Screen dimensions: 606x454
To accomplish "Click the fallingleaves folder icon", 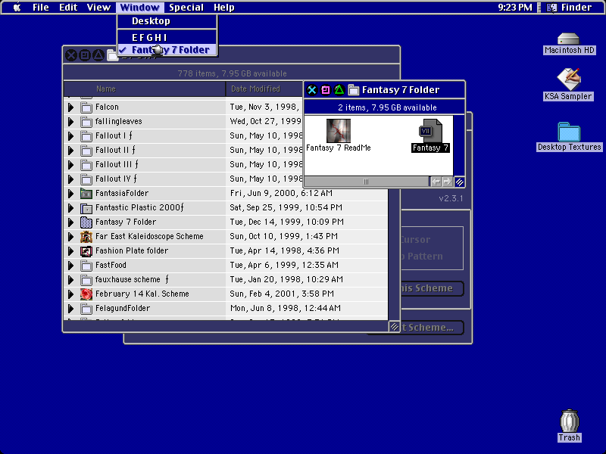I will point(86,122).
